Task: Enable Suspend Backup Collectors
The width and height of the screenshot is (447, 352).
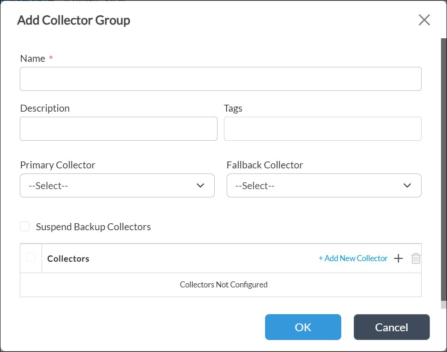Action: tap(24, 227)
